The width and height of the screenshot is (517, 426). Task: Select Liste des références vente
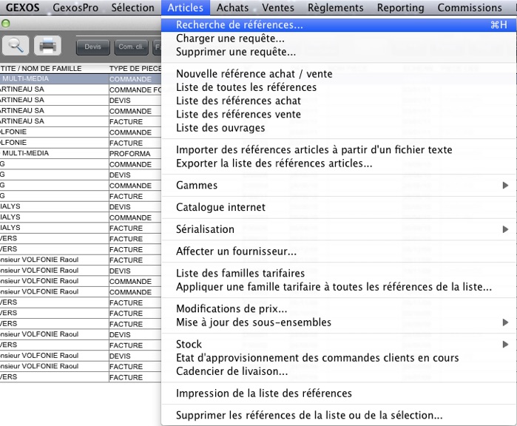pyautogui.click(x=339, y=114)
